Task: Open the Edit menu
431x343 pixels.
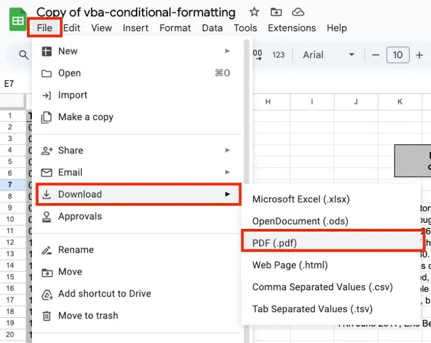Action: [72, 27]
